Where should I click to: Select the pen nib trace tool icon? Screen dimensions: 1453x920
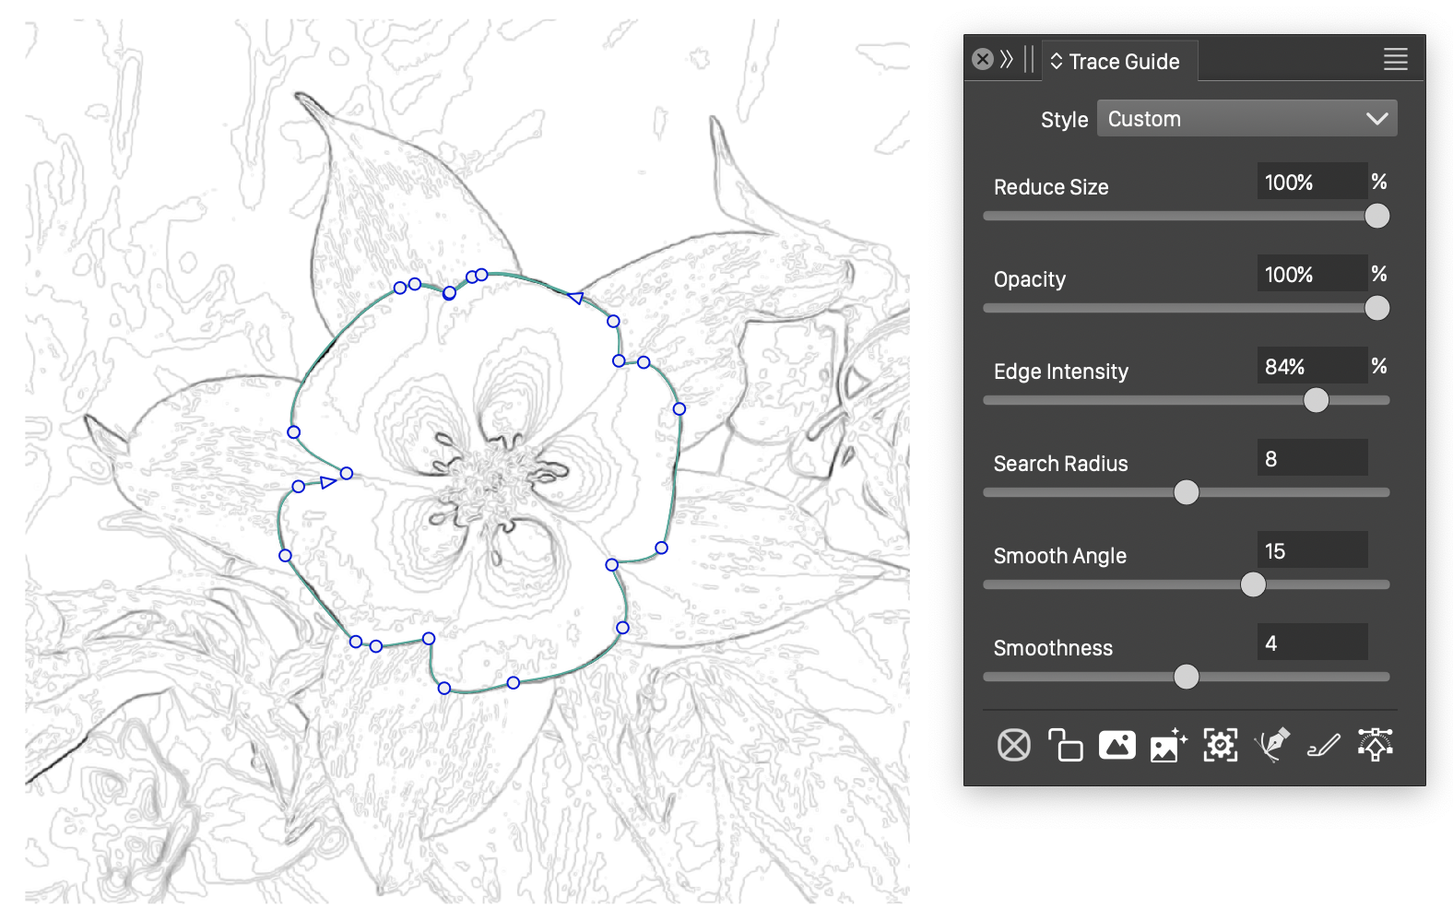[1271, 745]
